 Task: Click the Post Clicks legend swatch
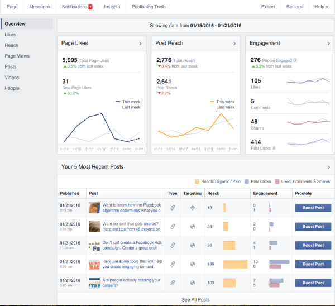pos(247,181)
